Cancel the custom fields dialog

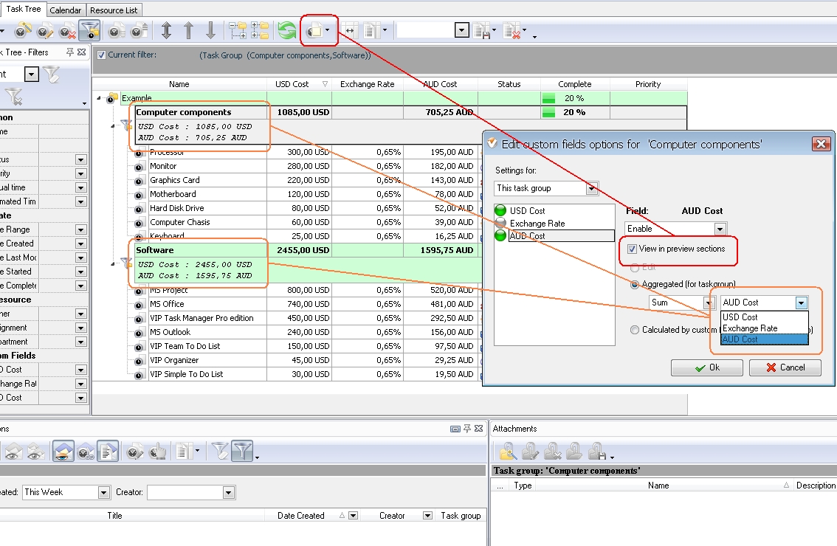785,367
